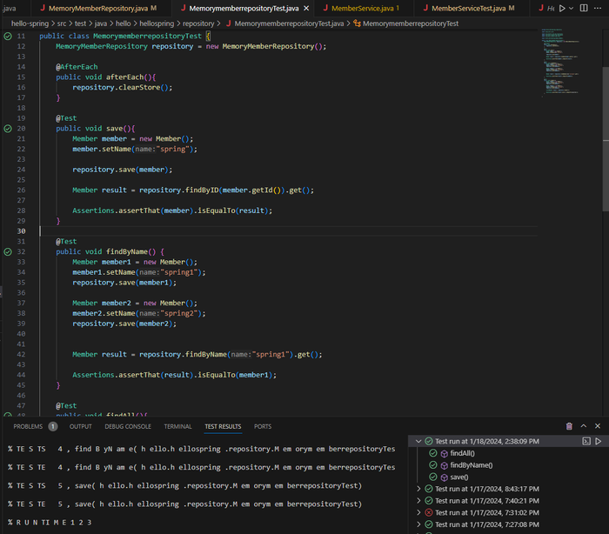Open the run options dropdown arrow
The width and height of the screenshot is (609, 534).
572,8
